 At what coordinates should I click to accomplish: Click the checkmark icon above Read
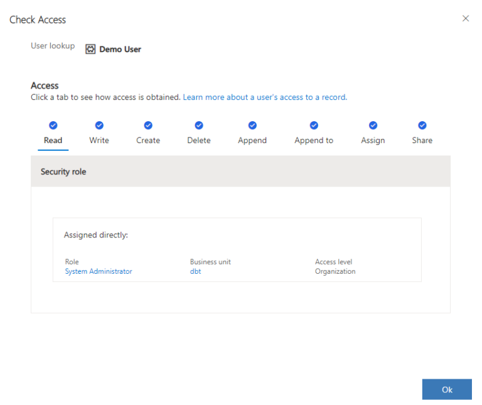point(53,126)
